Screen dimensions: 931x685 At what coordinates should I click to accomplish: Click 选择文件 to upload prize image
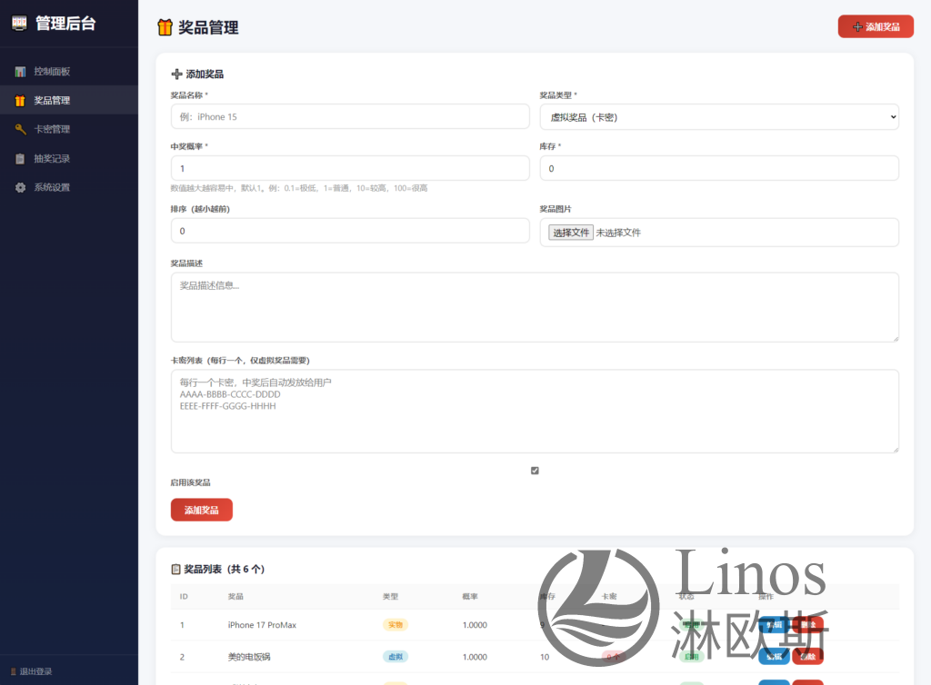[x=571, y=233]
